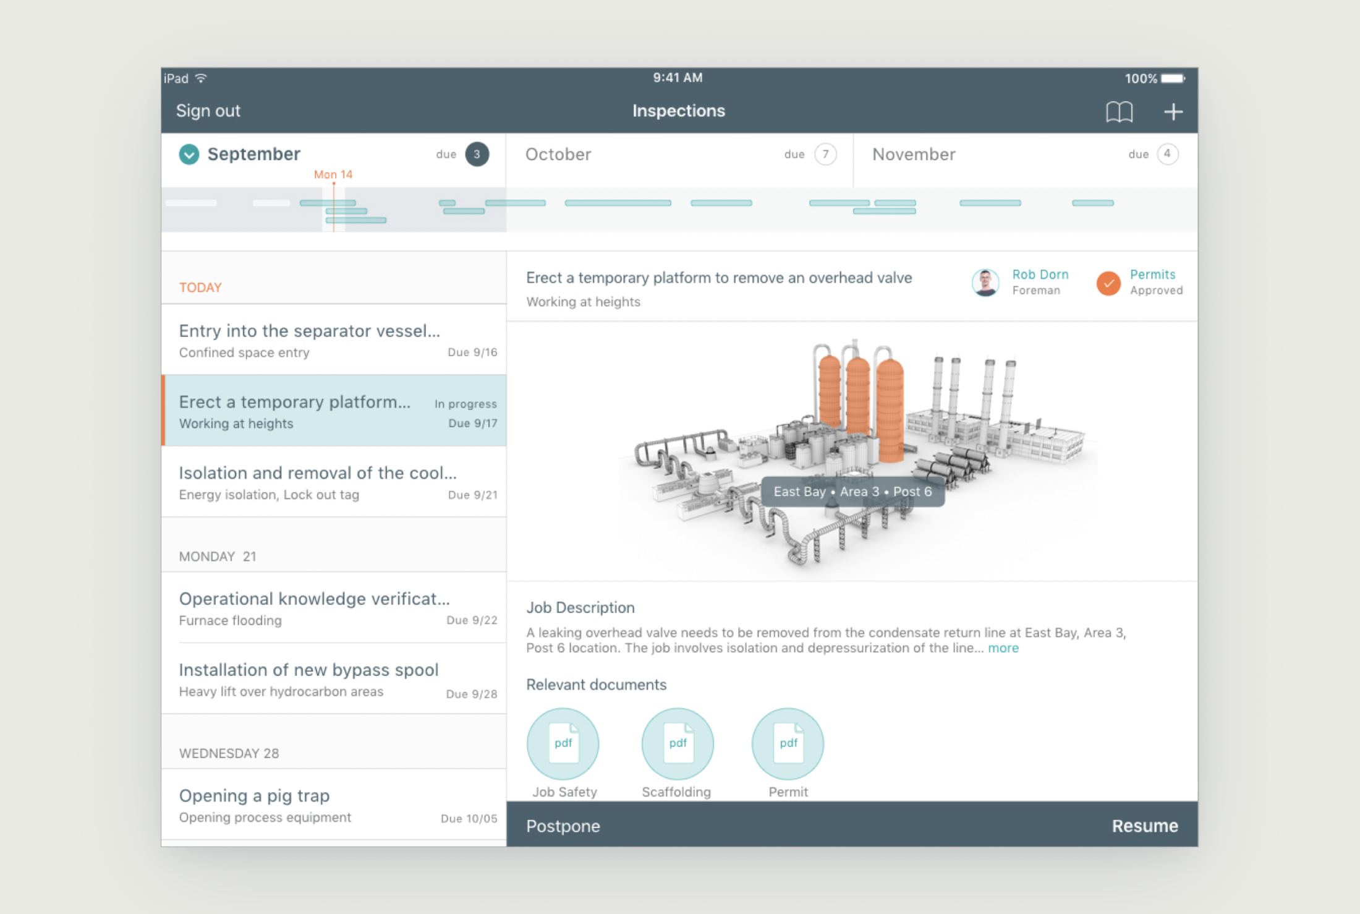Open the Scaffolding pdf document
Viewport: 1360px width, 914px height.
[678, 744]
